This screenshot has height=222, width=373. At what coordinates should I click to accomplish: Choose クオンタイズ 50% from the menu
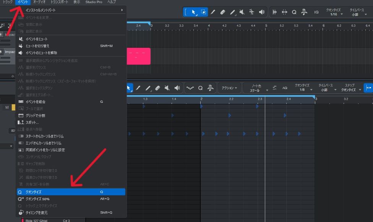pyautogui.click(x=37, y=199)
